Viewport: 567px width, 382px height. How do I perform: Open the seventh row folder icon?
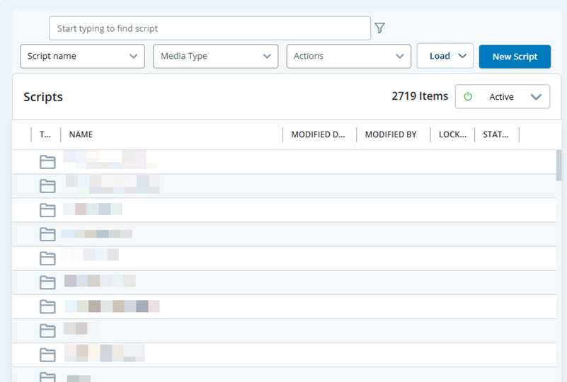tap(47, 306)
